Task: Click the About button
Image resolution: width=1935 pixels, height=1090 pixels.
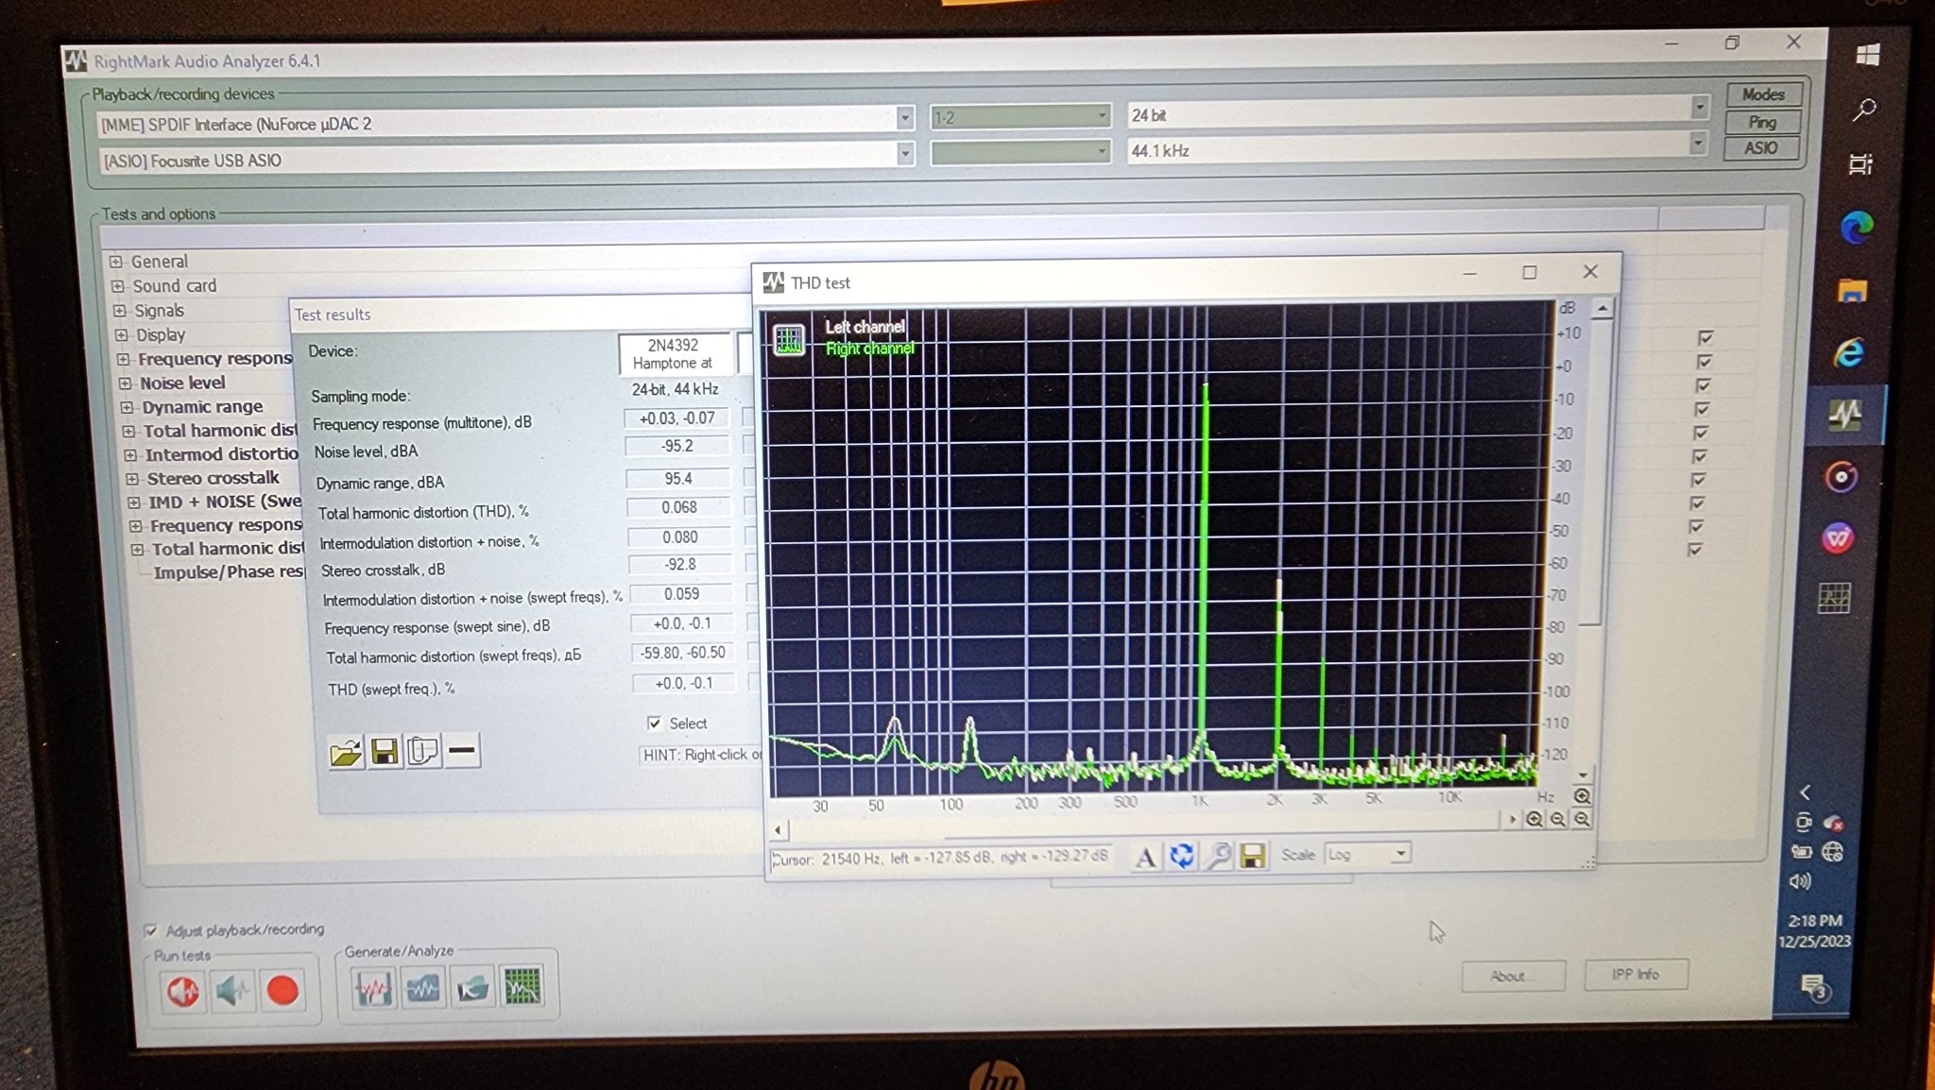Action: tap(1512, 976)
